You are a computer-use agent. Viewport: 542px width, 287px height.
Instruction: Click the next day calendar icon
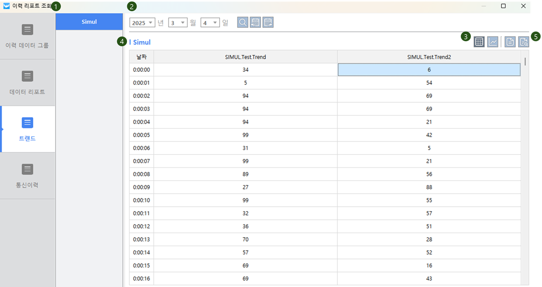268,23
